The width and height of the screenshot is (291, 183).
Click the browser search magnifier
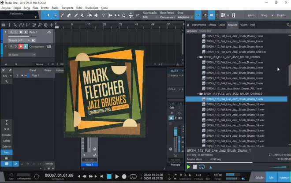(x=288, y=25)
